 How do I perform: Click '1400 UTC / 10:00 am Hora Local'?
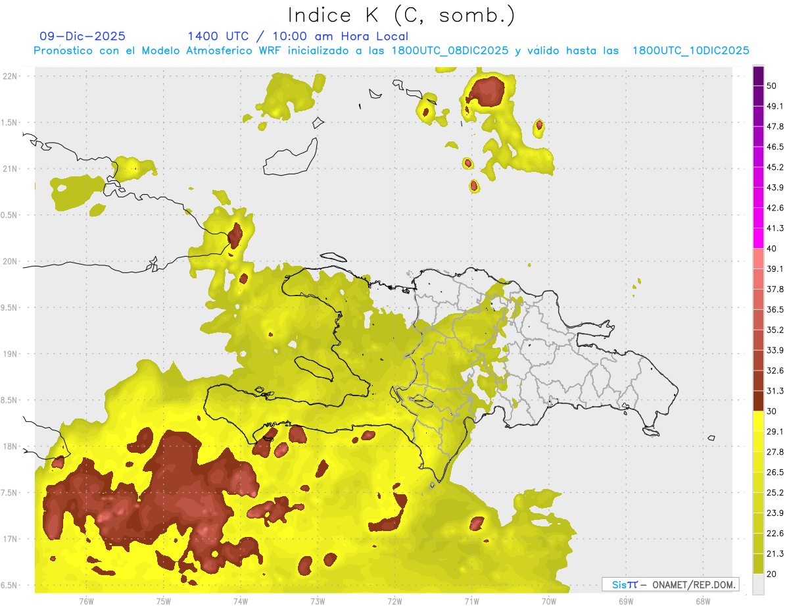pyautogui.click(x=298, y=36)
